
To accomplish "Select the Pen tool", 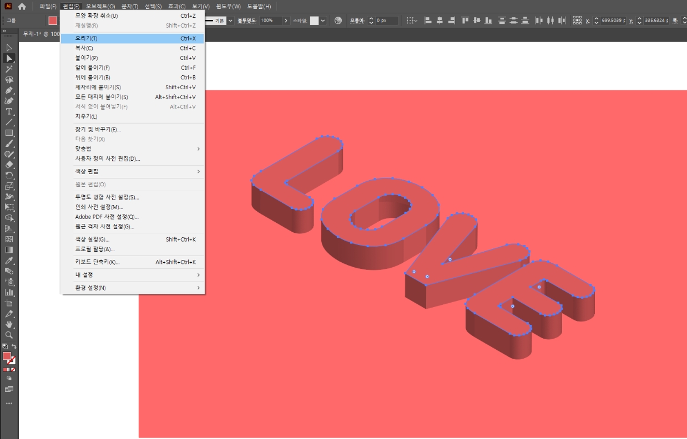I will 9,90.
